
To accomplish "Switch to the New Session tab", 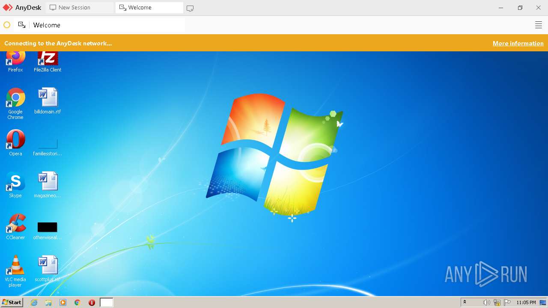I will 80,8.
